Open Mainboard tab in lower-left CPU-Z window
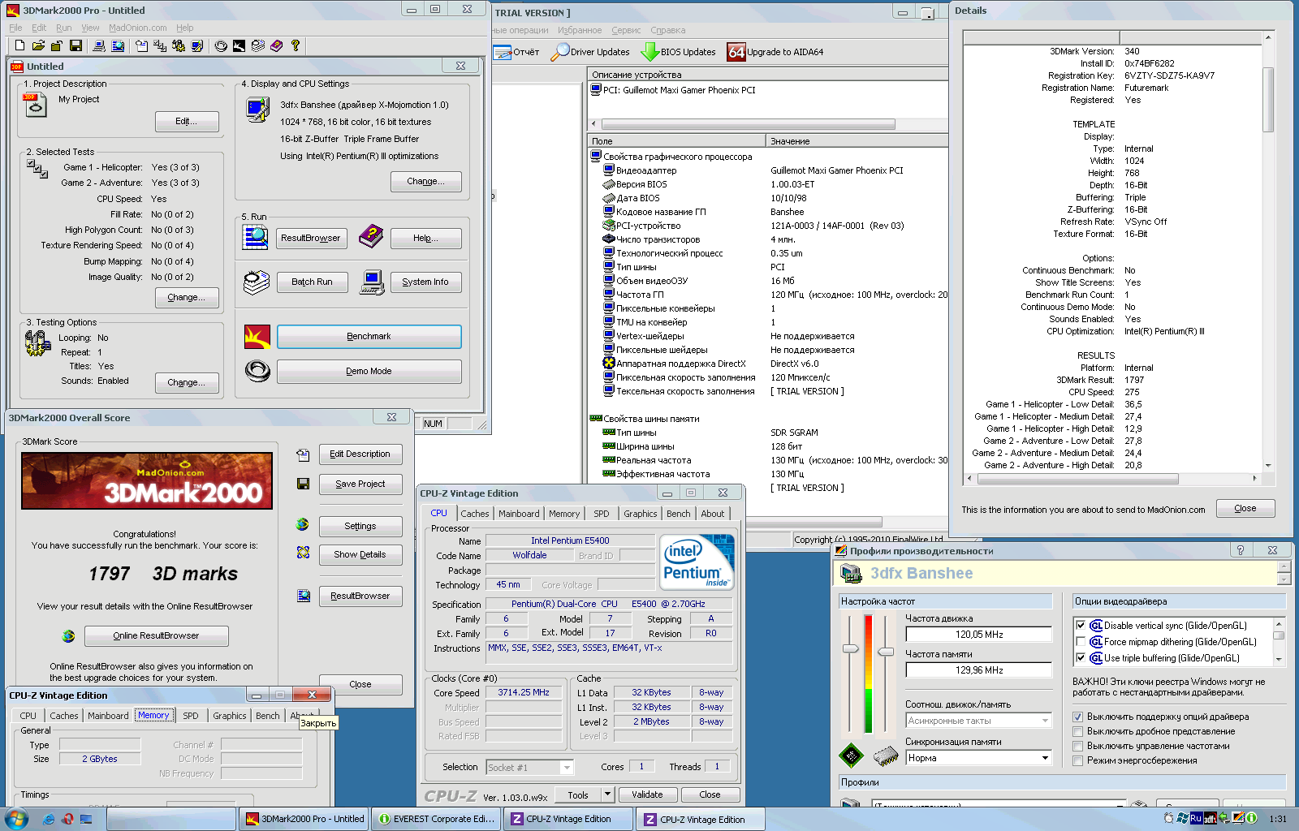The height and width of the screenshot is (831, 1299). click(x=108, y=716)
